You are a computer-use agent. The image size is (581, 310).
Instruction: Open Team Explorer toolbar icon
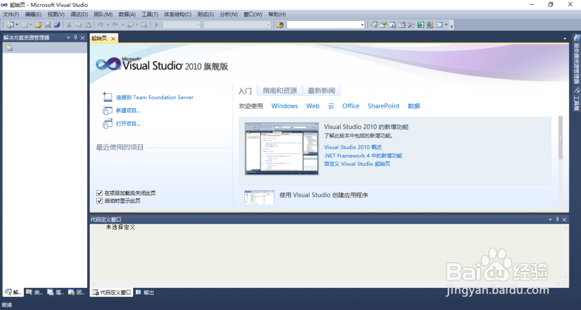pyautogui.click(x=393, y=25)
